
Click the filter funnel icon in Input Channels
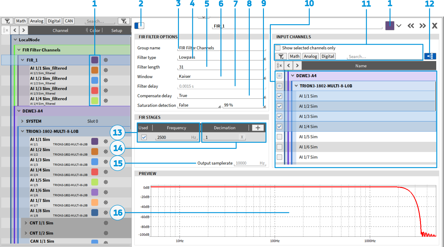[281, 56]
